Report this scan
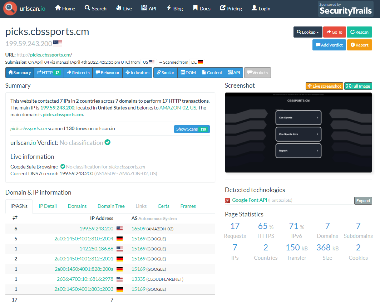 coord(360,45)
